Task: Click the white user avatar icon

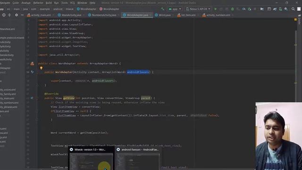Action: [299, 9]
